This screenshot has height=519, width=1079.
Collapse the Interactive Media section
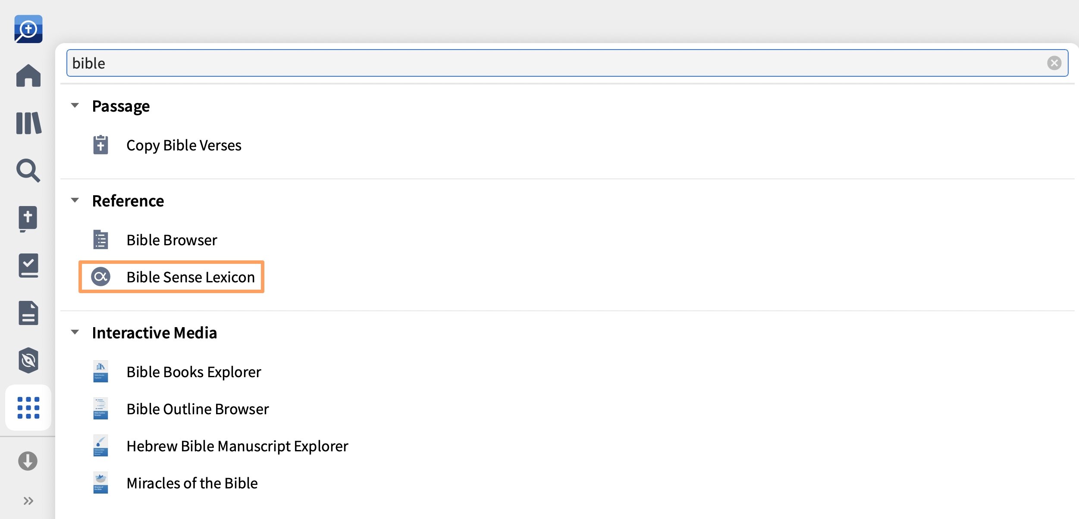(75, 332)
